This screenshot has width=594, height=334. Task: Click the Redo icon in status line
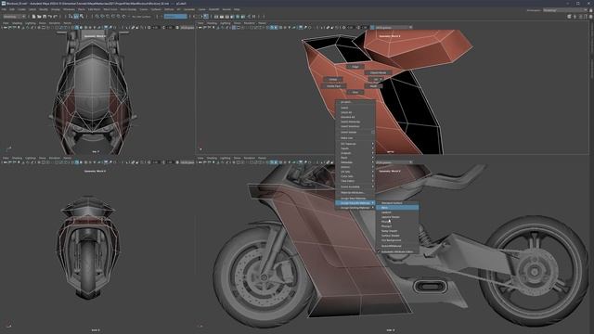(x=55, y=17)
